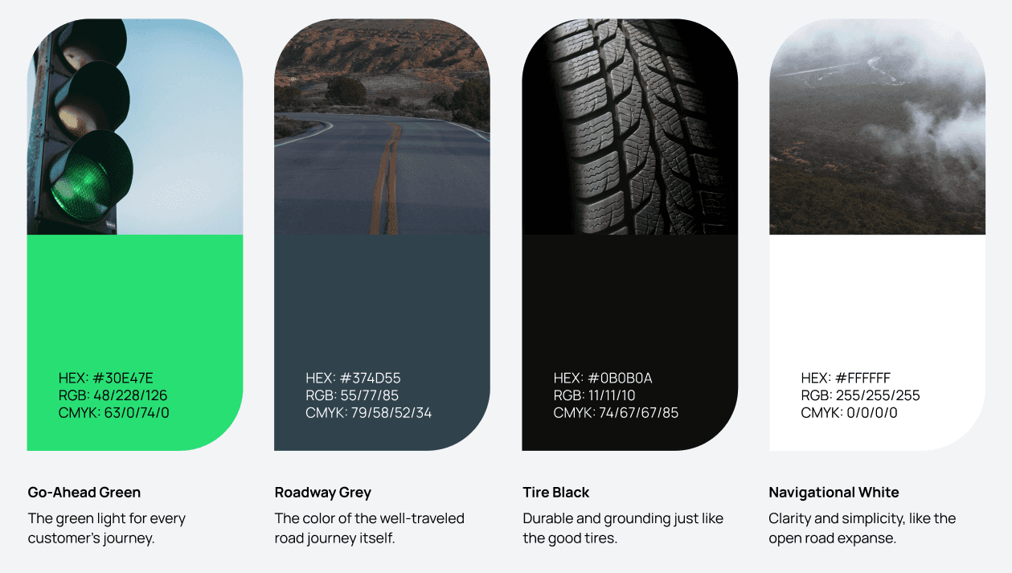Pick the Go-Ahead Green color swatch
The width and height of the screenshot is (1012, 573).
135,342
